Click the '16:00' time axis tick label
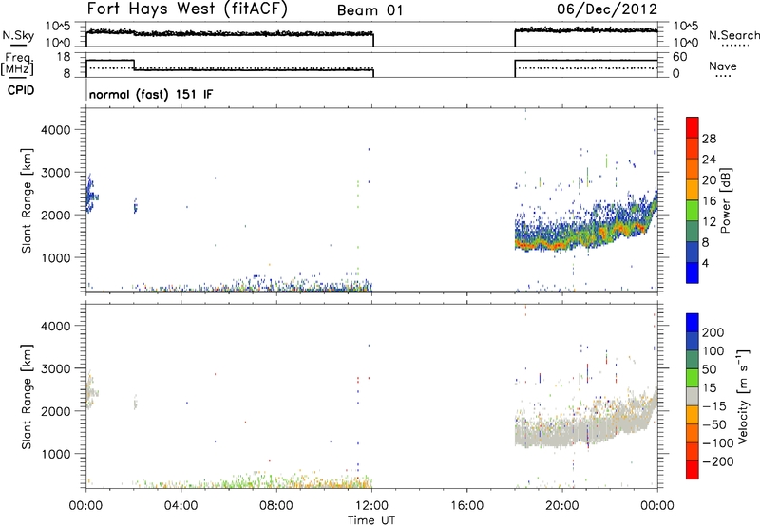The height and width of the screenshot is (526, 760). pyautogui.click(x=466, y=506)
